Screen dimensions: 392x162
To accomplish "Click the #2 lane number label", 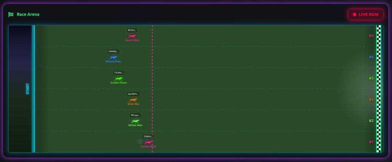I will (371, 121).
